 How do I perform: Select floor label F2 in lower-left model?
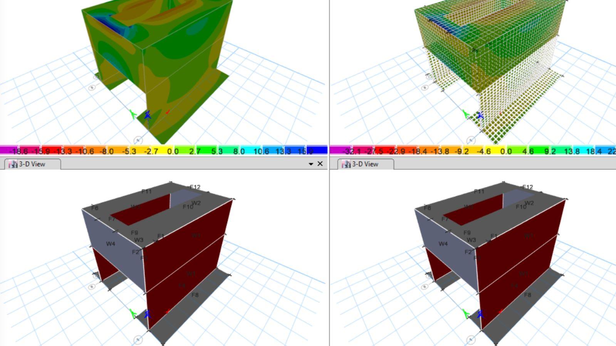click(136, 252)
